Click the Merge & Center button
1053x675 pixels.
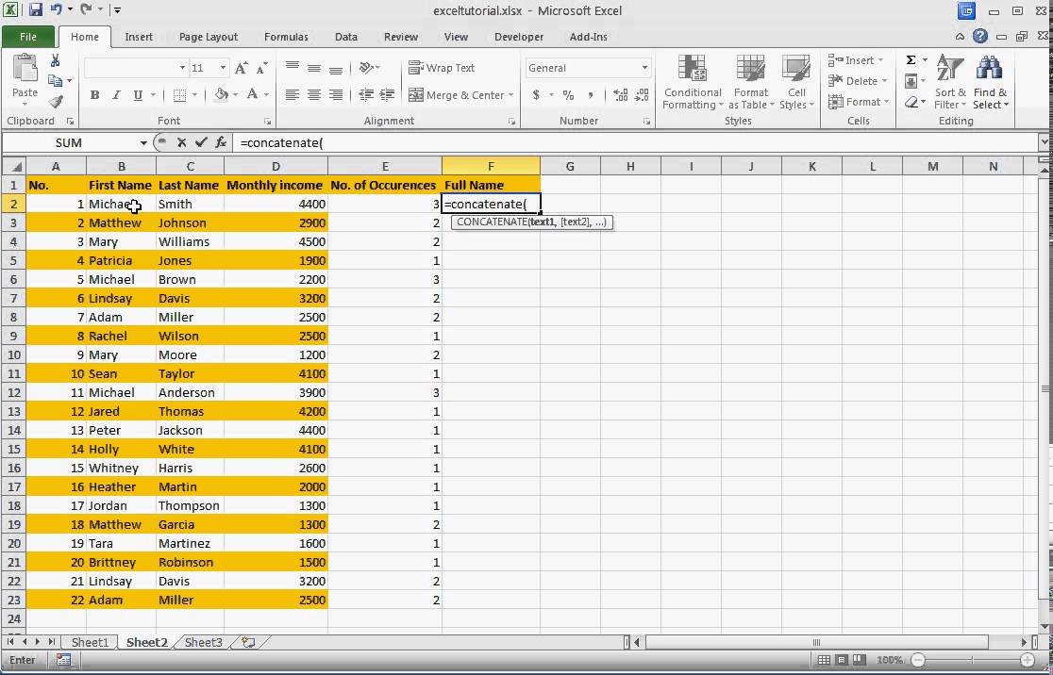pyautogui.click(x=460, y=95)
